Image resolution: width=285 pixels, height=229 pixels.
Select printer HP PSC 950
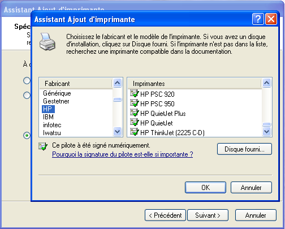157,103
